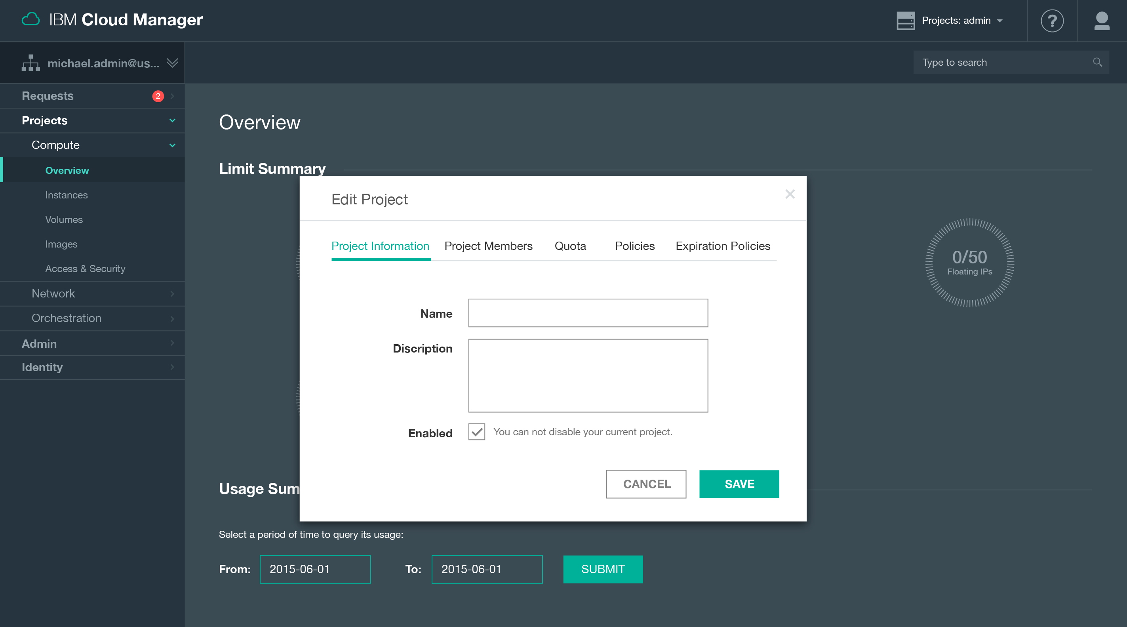This screenshot has height=627, width=1127.
Task: Click the Network menu label
Action: click(53, 293)
